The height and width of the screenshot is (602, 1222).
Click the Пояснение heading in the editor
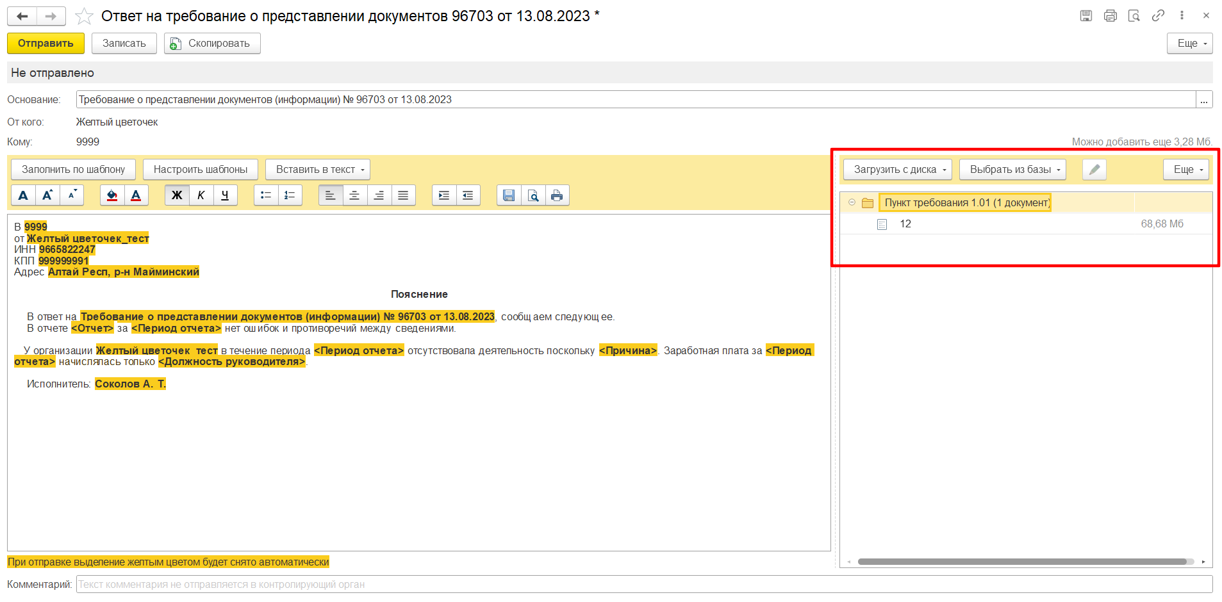click(419, 294)
